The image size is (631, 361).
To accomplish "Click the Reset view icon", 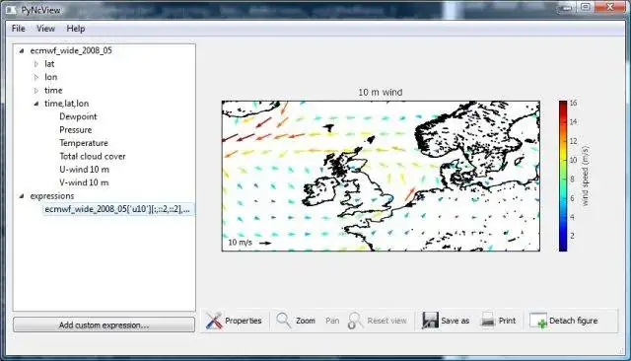I will pyautogui.click(x=355, y=321).
